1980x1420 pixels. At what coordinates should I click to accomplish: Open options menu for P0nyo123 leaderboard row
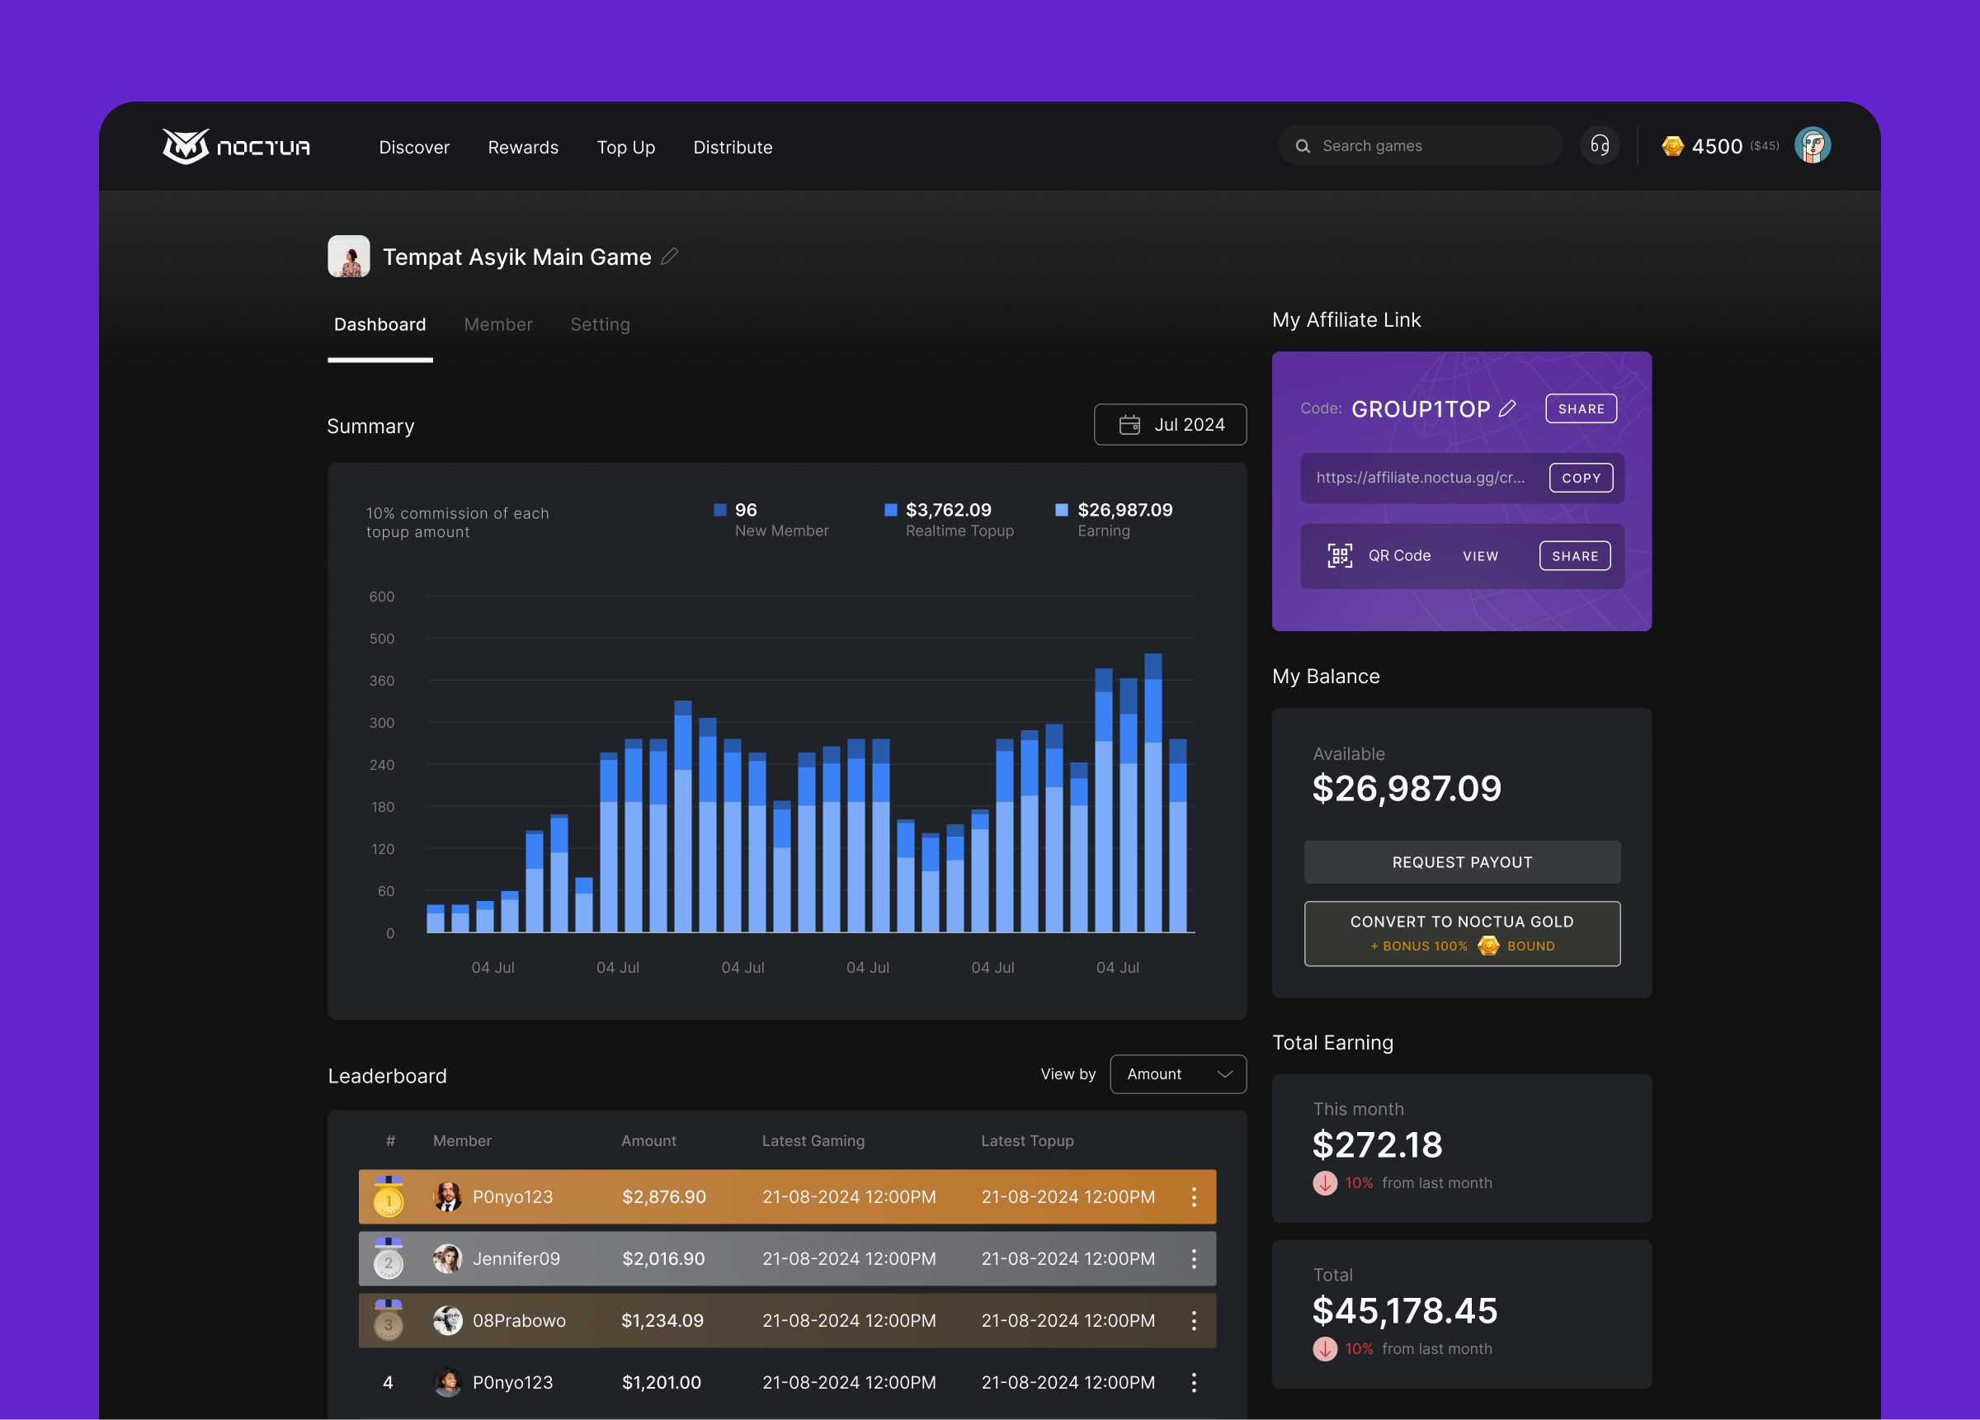(1194, 1197)
